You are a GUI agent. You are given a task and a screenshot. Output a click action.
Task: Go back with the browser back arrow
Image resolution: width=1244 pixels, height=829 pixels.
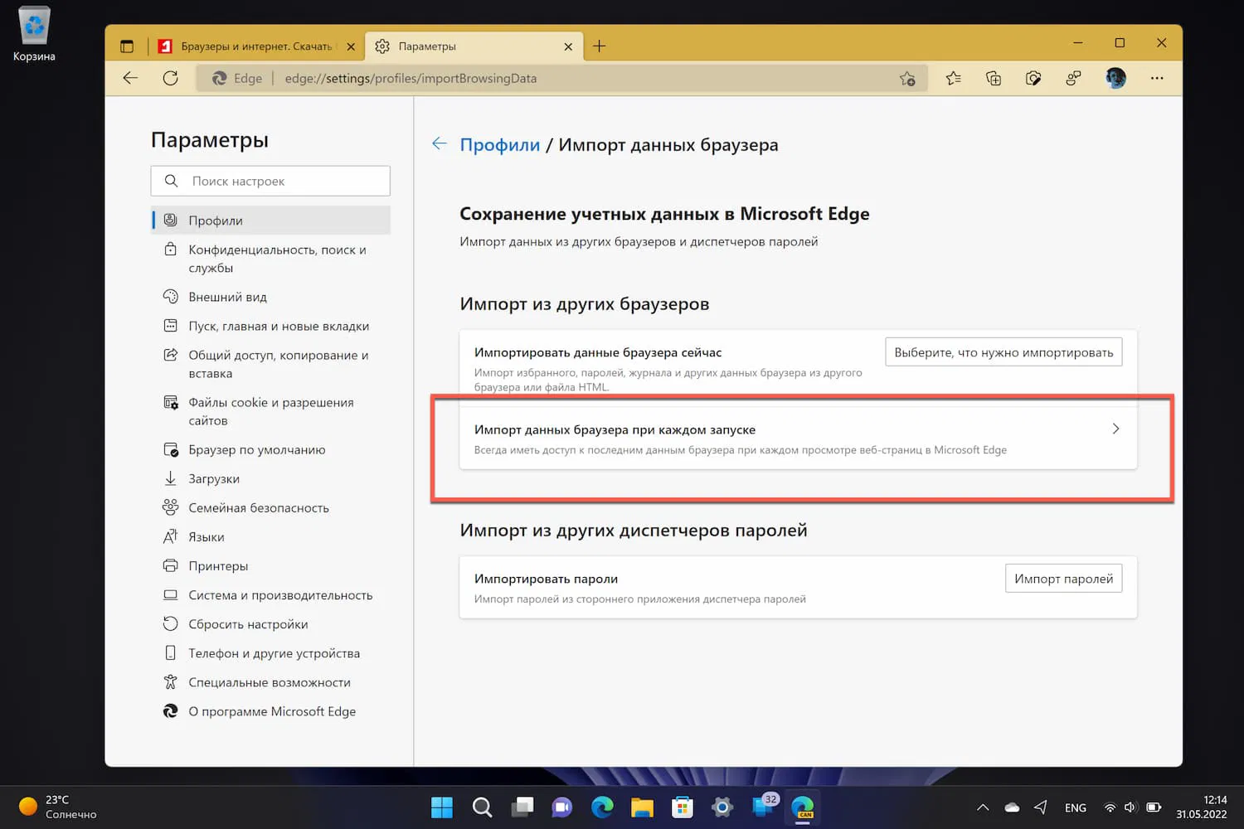tap(130, 78)
